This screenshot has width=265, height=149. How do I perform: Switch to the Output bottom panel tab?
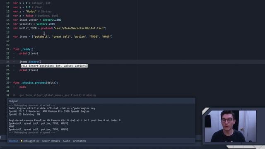click(x=13, y=141)
